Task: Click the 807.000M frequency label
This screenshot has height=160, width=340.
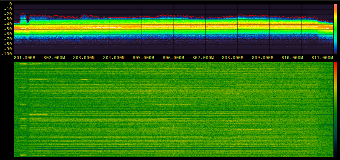Action: point(203,58)
